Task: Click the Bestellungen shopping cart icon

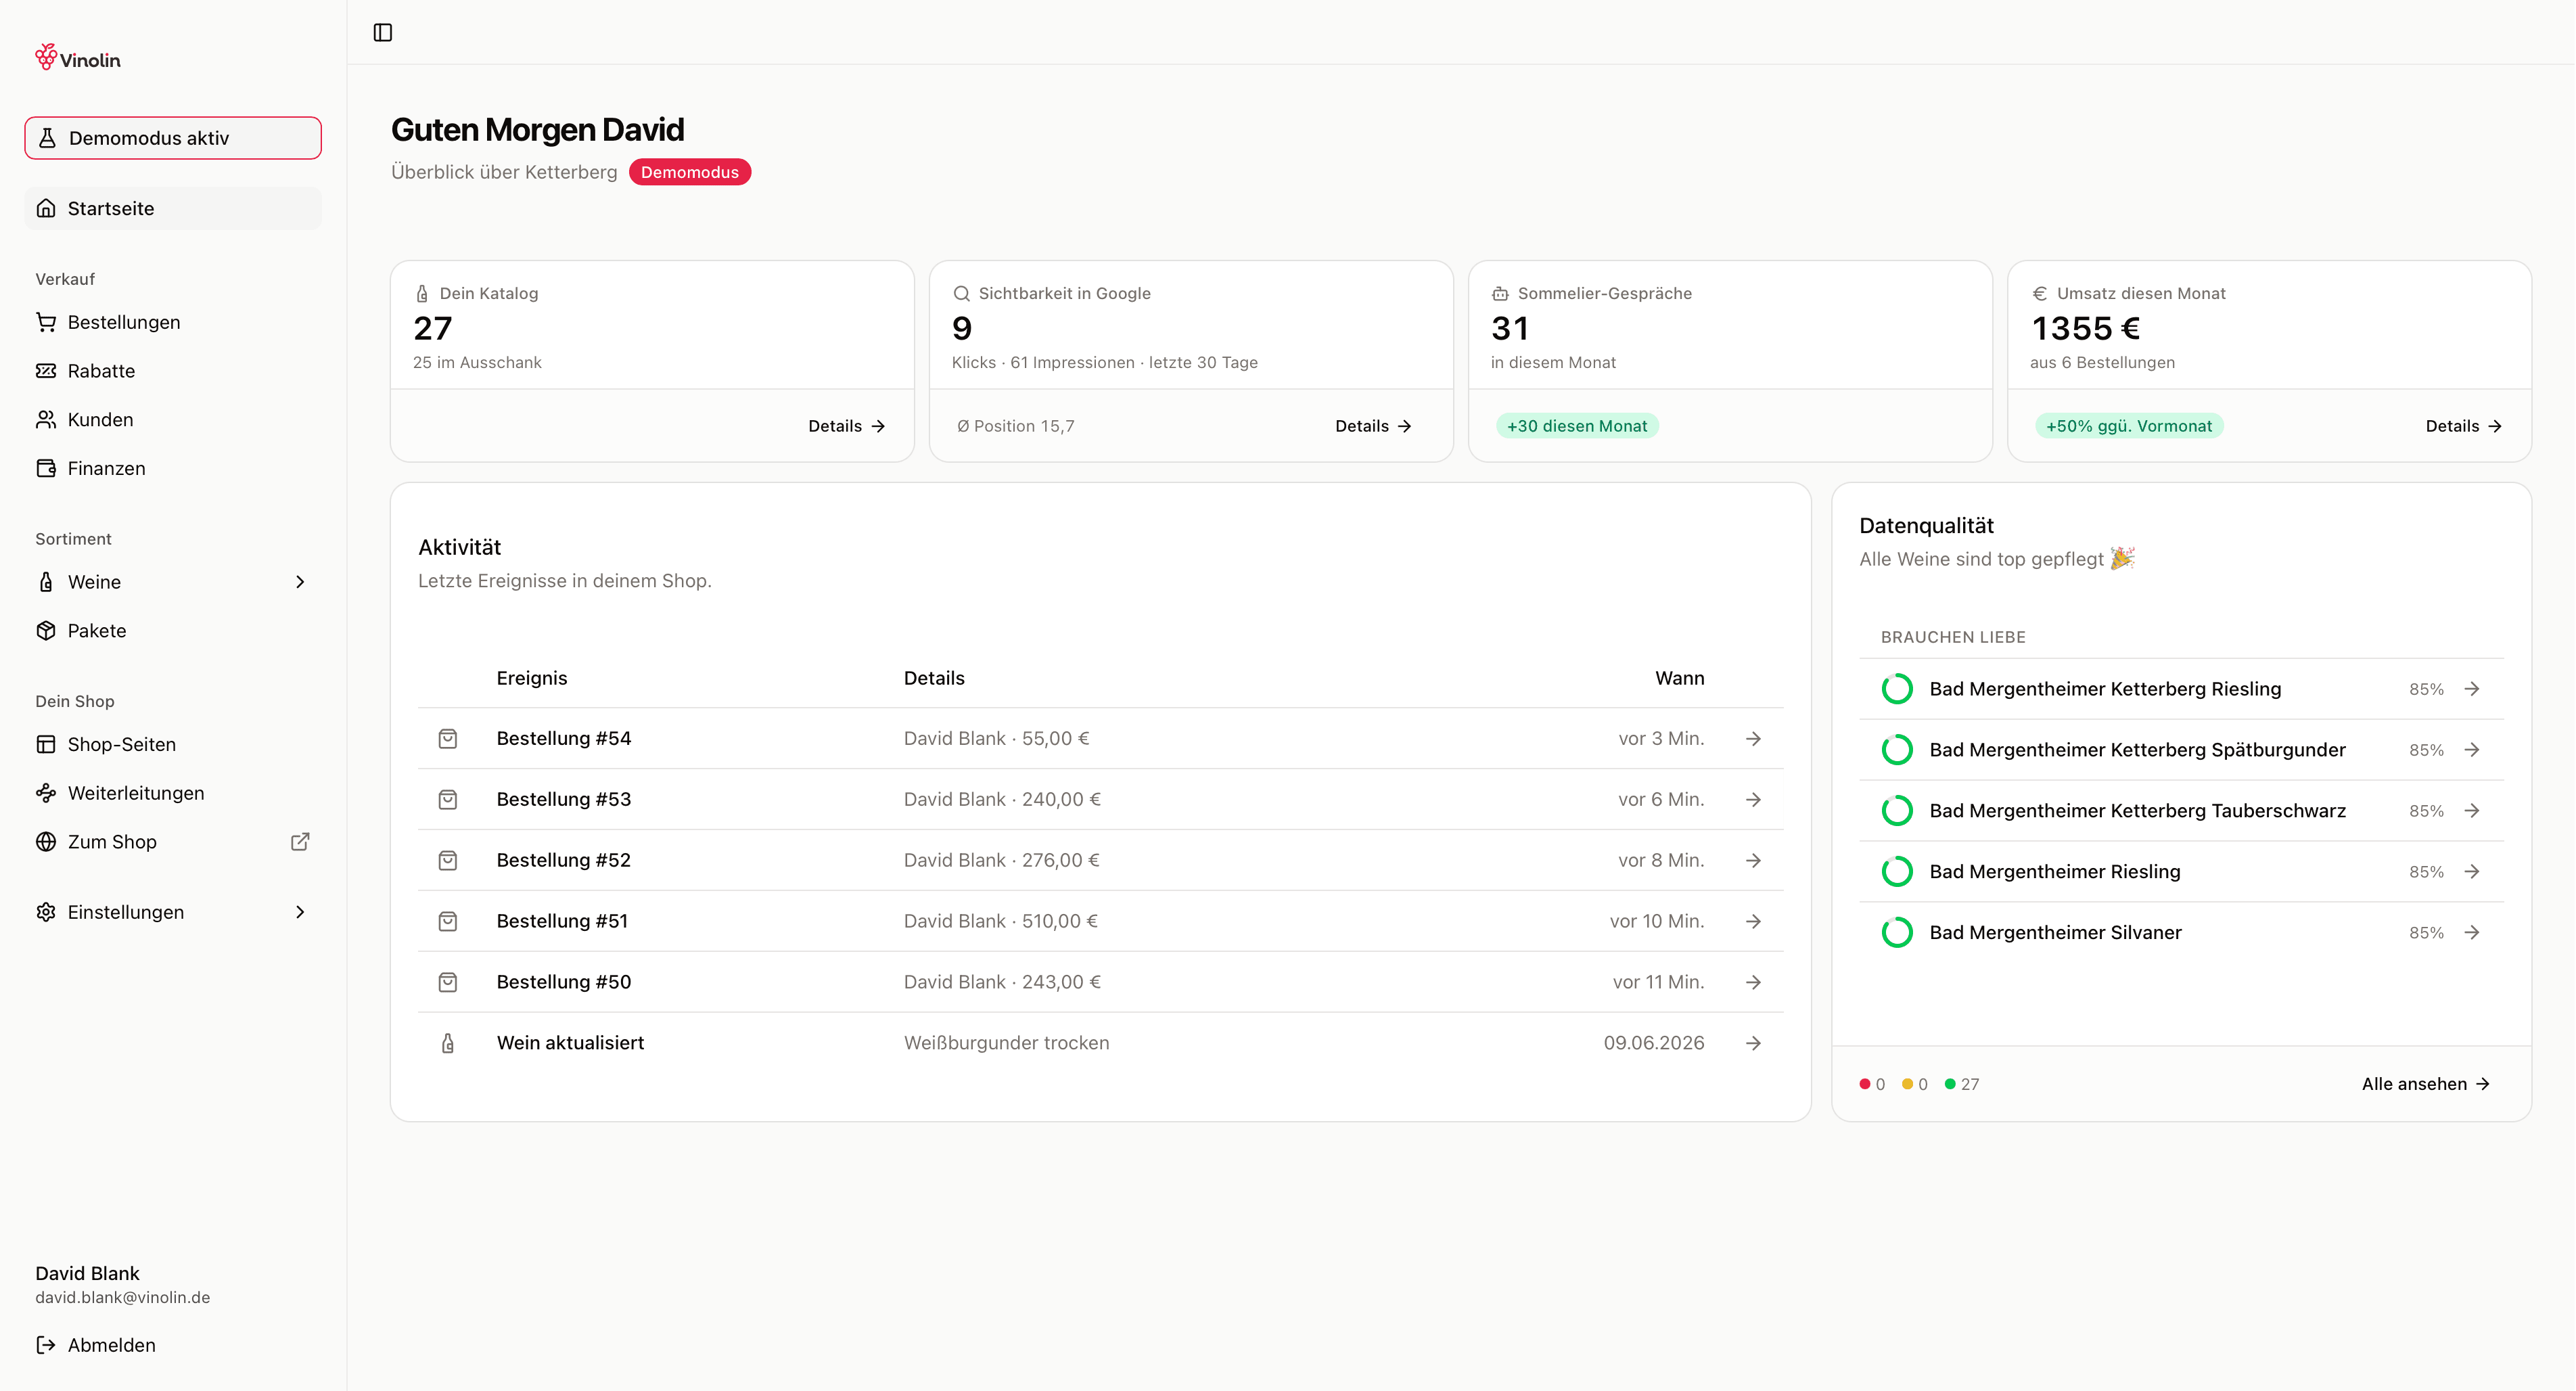Action: pos(46,322)
